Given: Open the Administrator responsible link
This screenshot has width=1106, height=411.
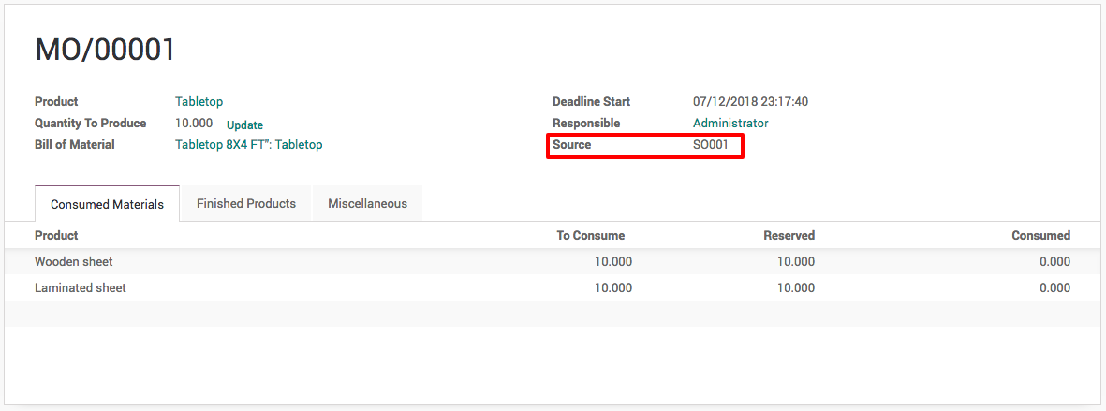Looking at the screenshot, I should pyautogui.click(x=730, y=123).
